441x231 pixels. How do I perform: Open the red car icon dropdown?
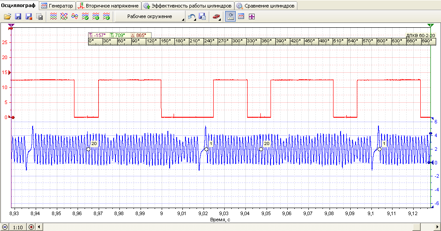point(216,17)
